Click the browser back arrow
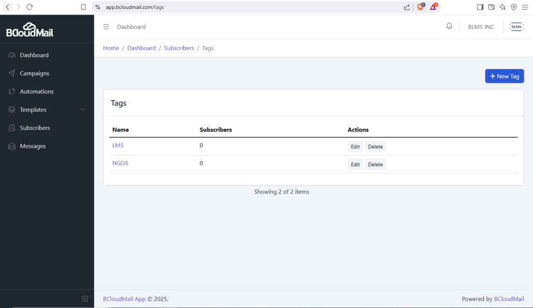Screen dimensions: 533x308 click(7, 7)
